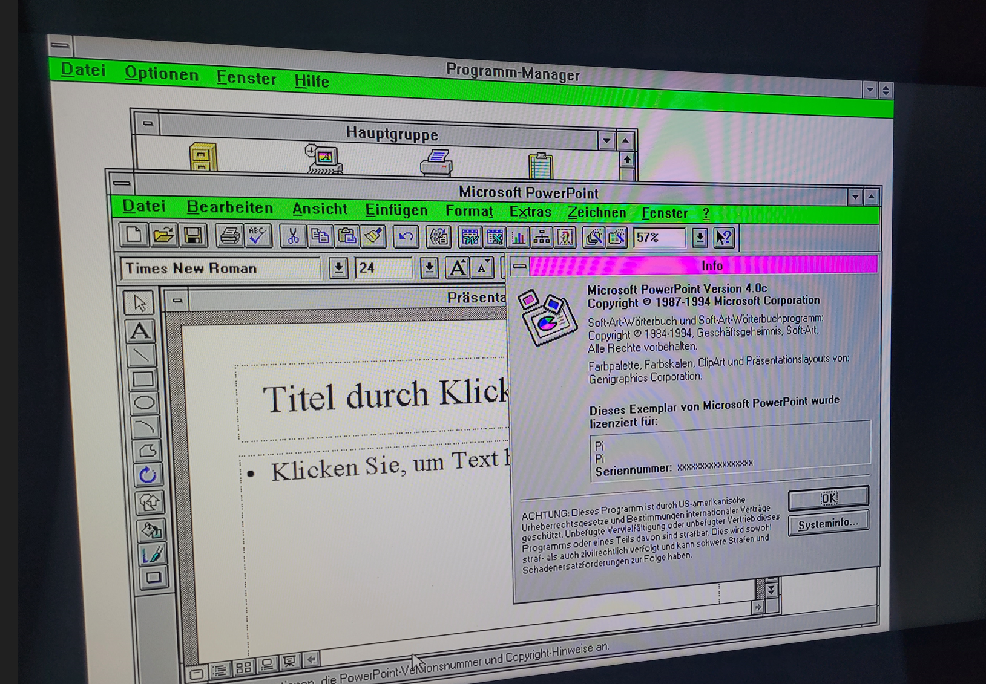Click the Undo arrow icon

click(406, 237)
